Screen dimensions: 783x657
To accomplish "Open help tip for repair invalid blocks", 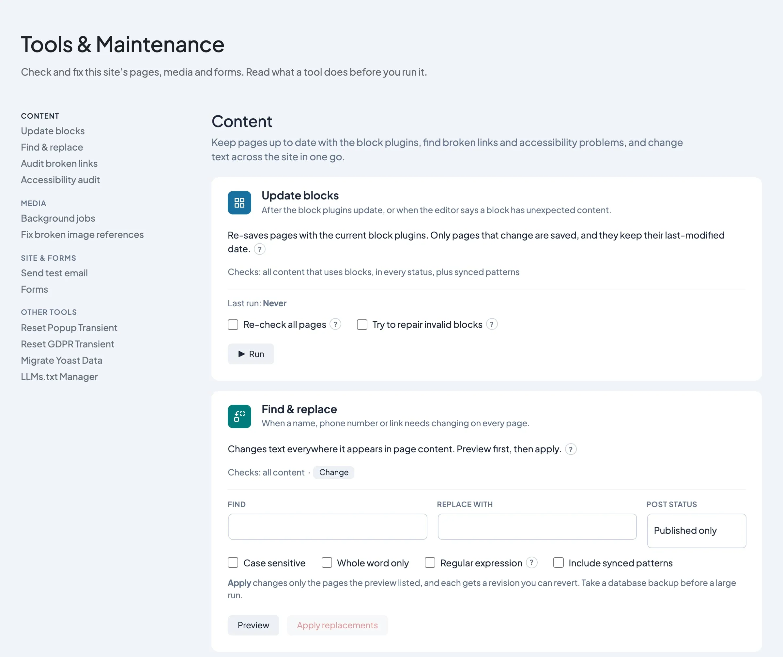I will pyautogui.click(x=492, y=324).
